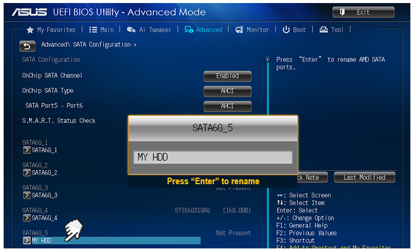This screenshot has width=414, height=252.
Task: Go to the Boot tab
Action: [x=294, y=29]
